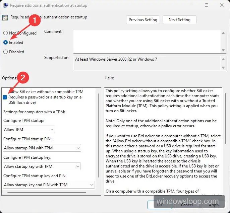Select the Not Configured radio button
This screenshot has width=230, height=213.
click(5, 33)
